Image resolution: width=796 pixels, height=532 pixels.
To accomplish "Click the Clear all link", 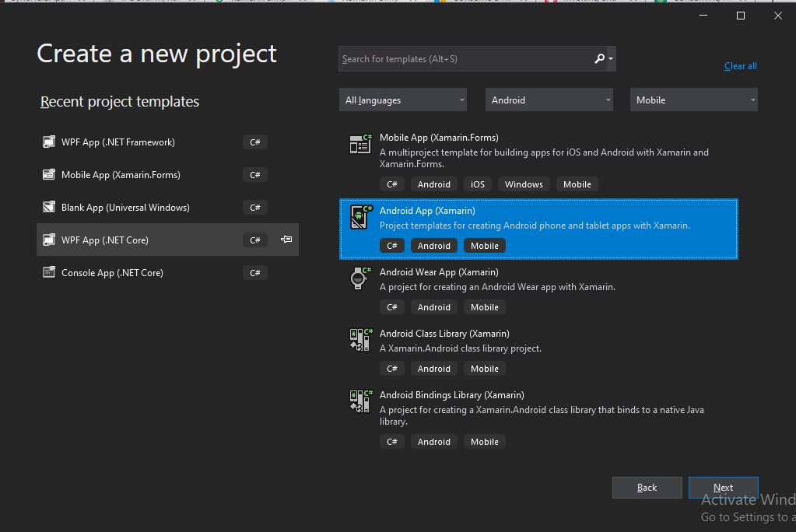I will (x=740, y=66).
